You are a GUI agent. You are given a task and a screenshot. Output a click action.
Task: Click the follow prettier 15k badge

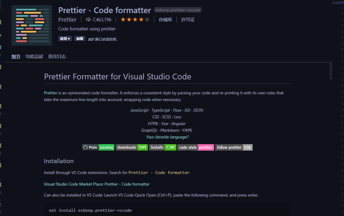pos(234,148)
